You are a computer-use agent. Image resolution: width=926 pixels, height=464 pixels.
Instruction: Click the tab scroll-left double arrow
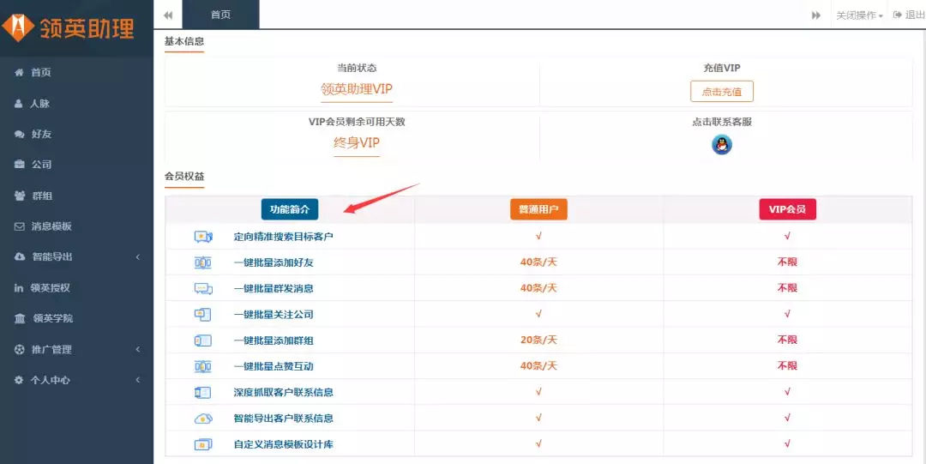(x=168, y=15)
